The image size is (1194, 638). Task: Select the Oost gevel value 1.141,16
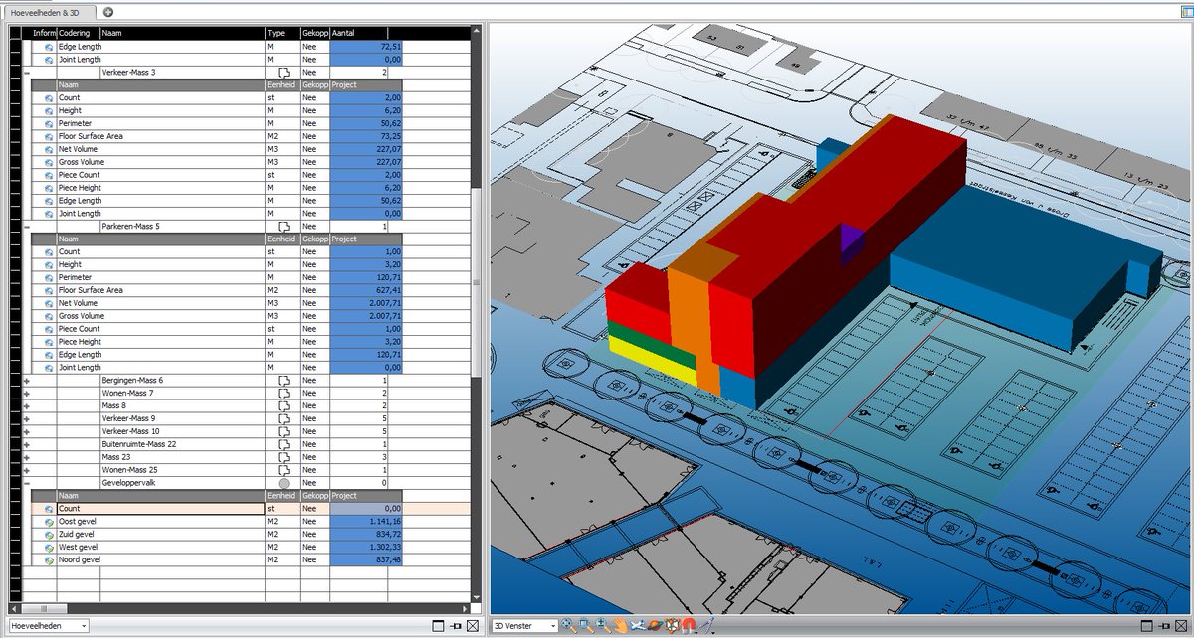pyautogui.click(x=366, y=522)
